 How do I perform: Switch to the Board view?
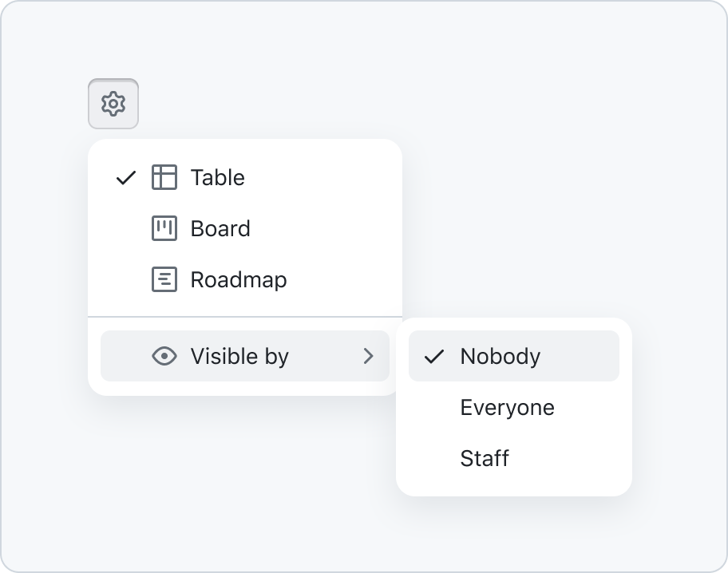[x=245, y=228]
